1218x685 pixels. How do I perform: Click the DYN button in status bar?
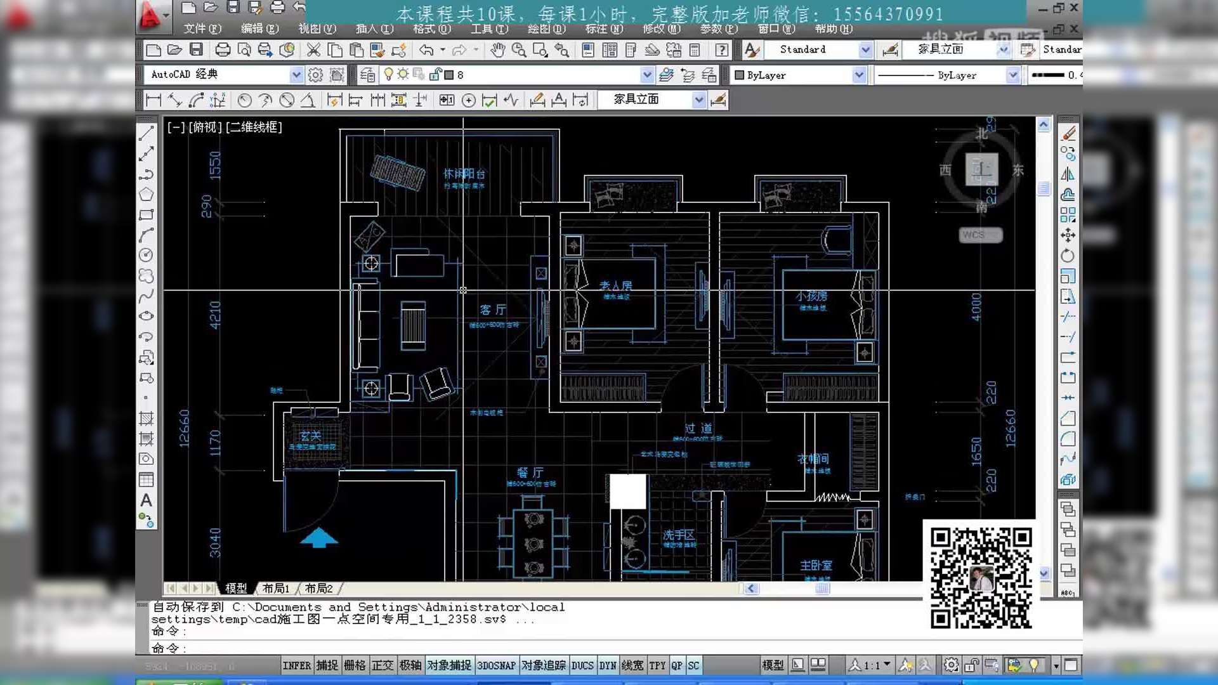point(607,665)
